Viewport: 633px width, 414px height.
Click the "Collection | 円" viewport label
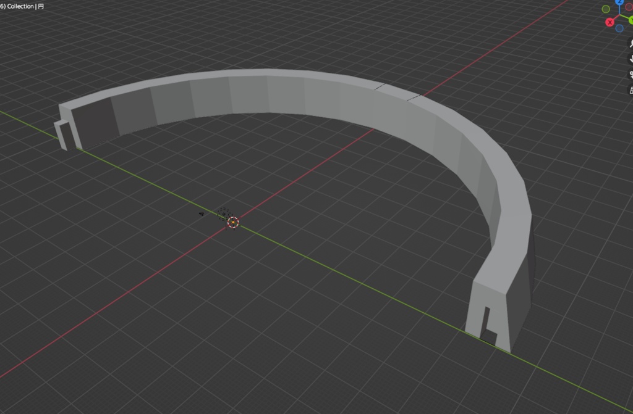[x=25, y=6]
